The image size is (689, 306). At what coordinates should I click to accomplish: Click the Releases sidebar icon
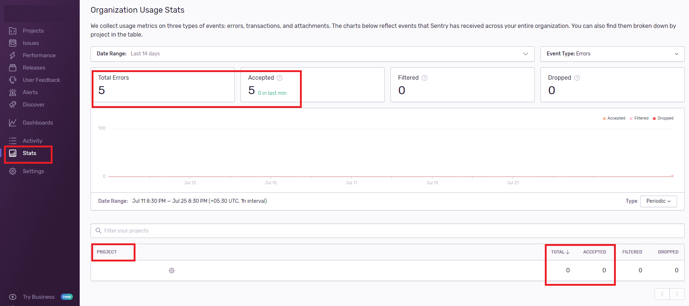[13, 68]
